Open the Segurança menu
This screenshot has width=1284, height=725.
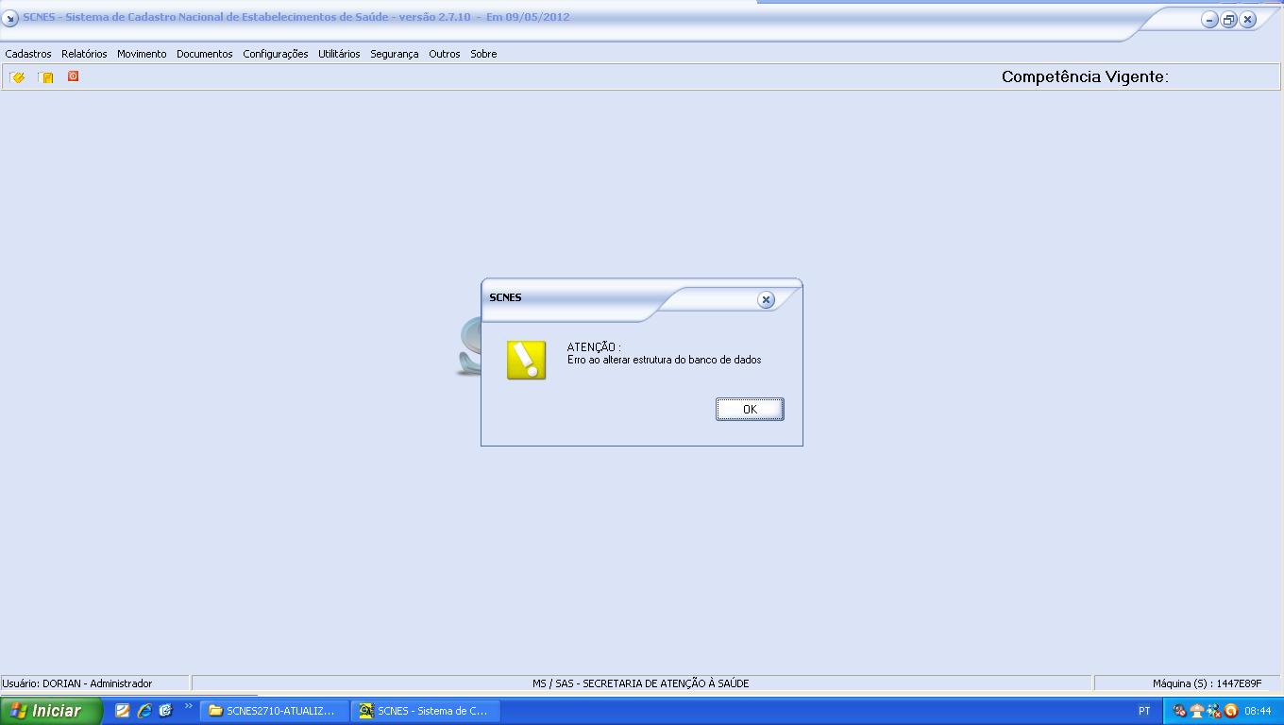(394, 54)
